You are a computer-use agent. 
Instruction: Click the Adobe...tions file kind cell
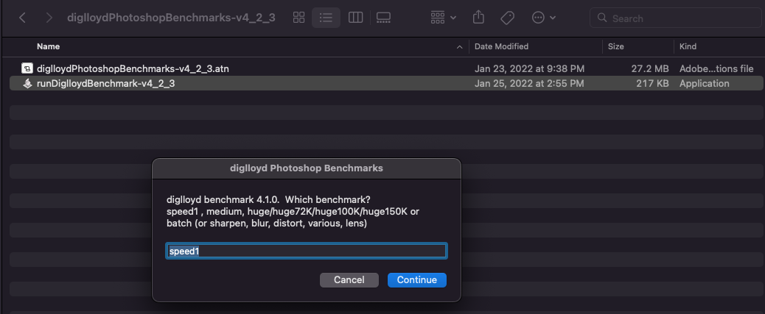point(716,69)
